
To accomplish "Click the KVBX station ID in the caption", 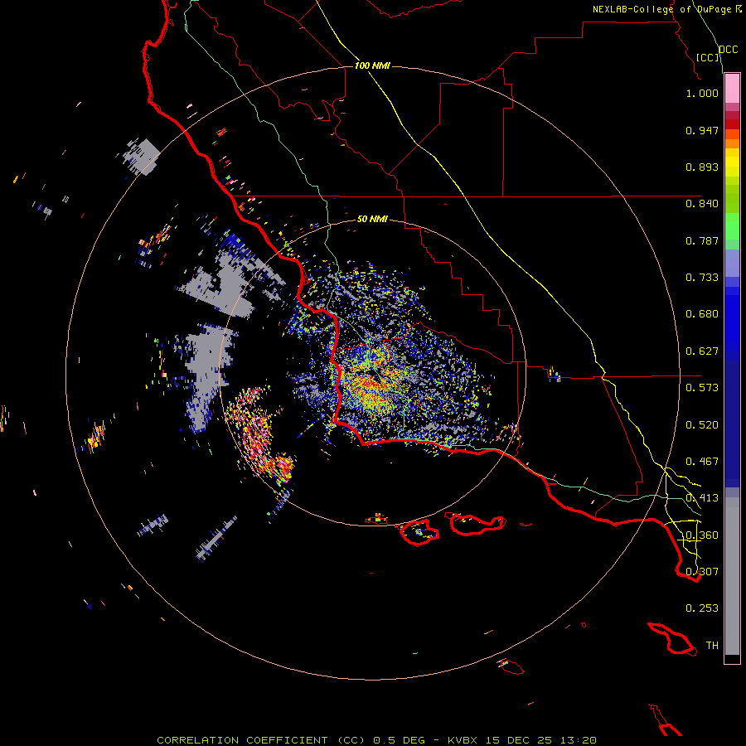I will point(462,740).
